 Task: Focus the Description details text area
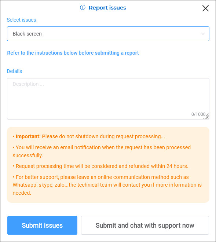pyautogui.click(x=108, y=99)
